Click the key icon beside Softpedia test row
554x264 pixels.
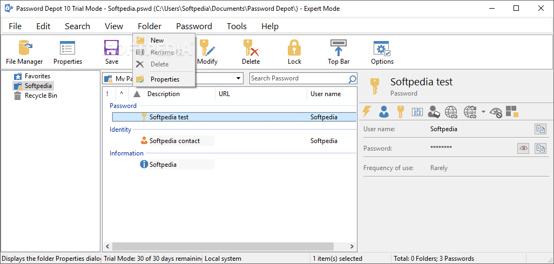[144, 117]
